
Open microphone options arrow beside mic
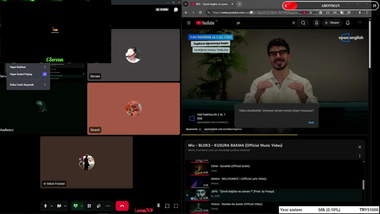(52, 206)
